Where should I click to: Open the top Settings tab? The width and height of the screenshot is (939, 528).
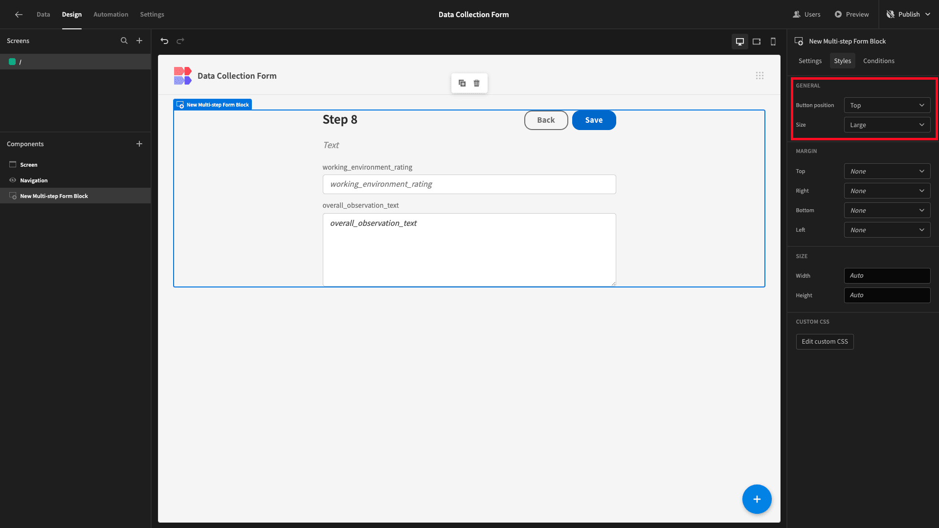click(x=152, y=15)
